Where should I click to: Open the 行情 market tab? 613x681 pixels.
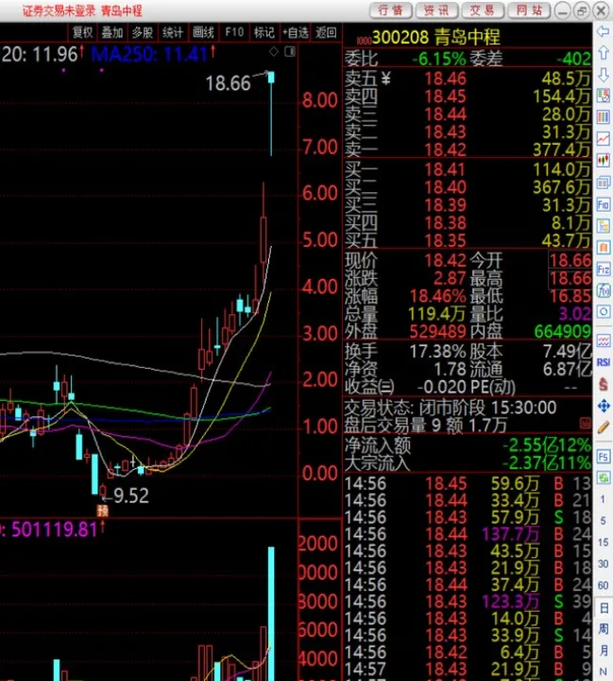tap(390, 10)
